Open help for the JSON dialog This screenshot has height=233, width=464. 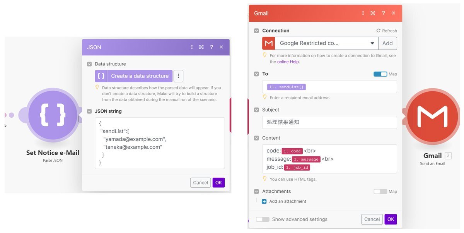click(x=212, y=47)
